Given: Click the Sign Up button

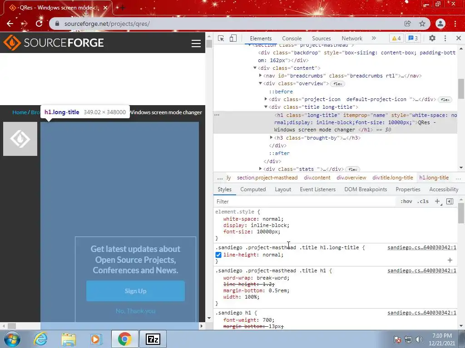Looking at the screenshot, I should point(135,291).
